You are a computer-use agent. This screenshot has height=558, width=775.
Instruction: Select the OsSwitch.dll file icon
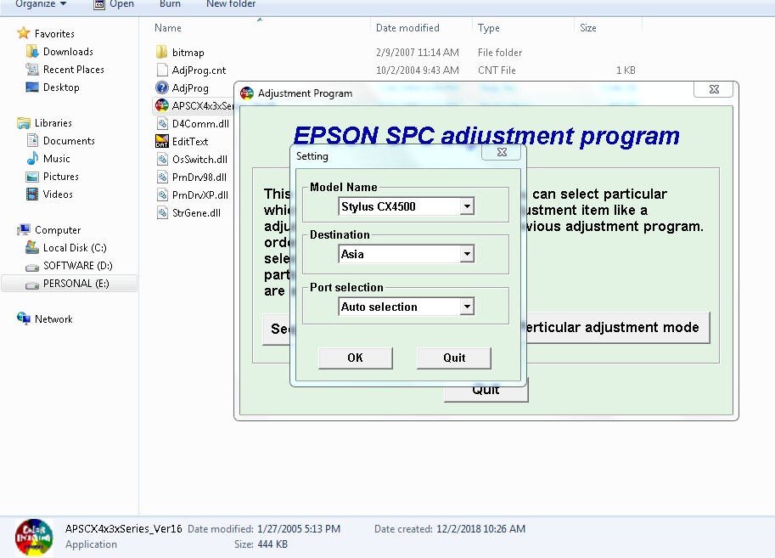point(161,159)
